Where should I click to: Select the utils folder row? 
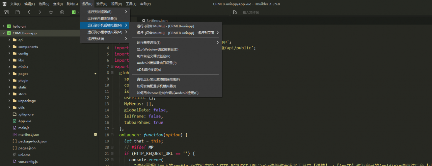[x=49, y=107]
